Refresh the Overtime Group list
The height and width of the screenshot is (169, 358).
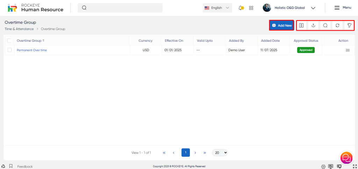[x=337, y=25]
